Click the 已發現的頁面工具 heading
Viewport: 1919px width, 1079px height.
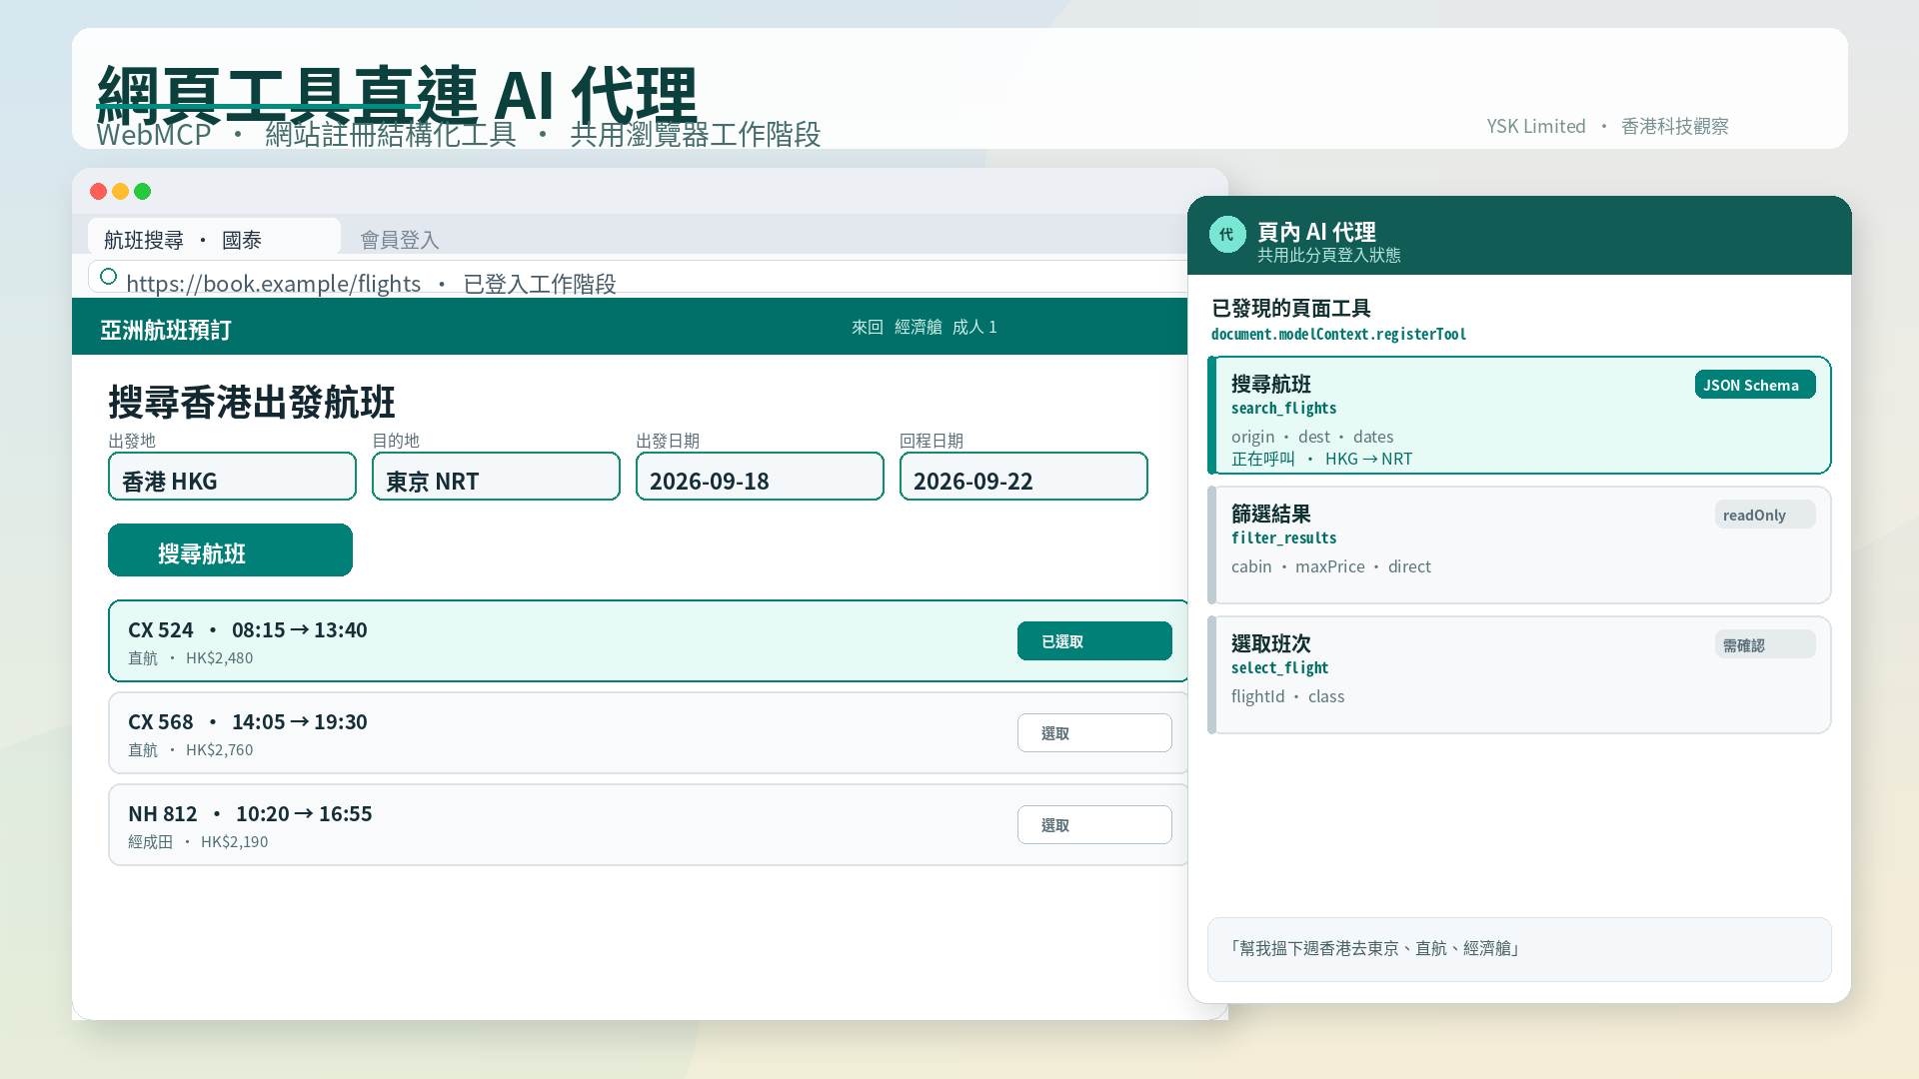tap(1291, 309)
